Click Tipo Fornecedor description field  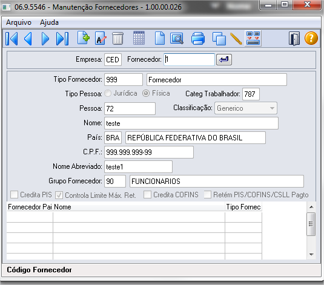point(217,79)
